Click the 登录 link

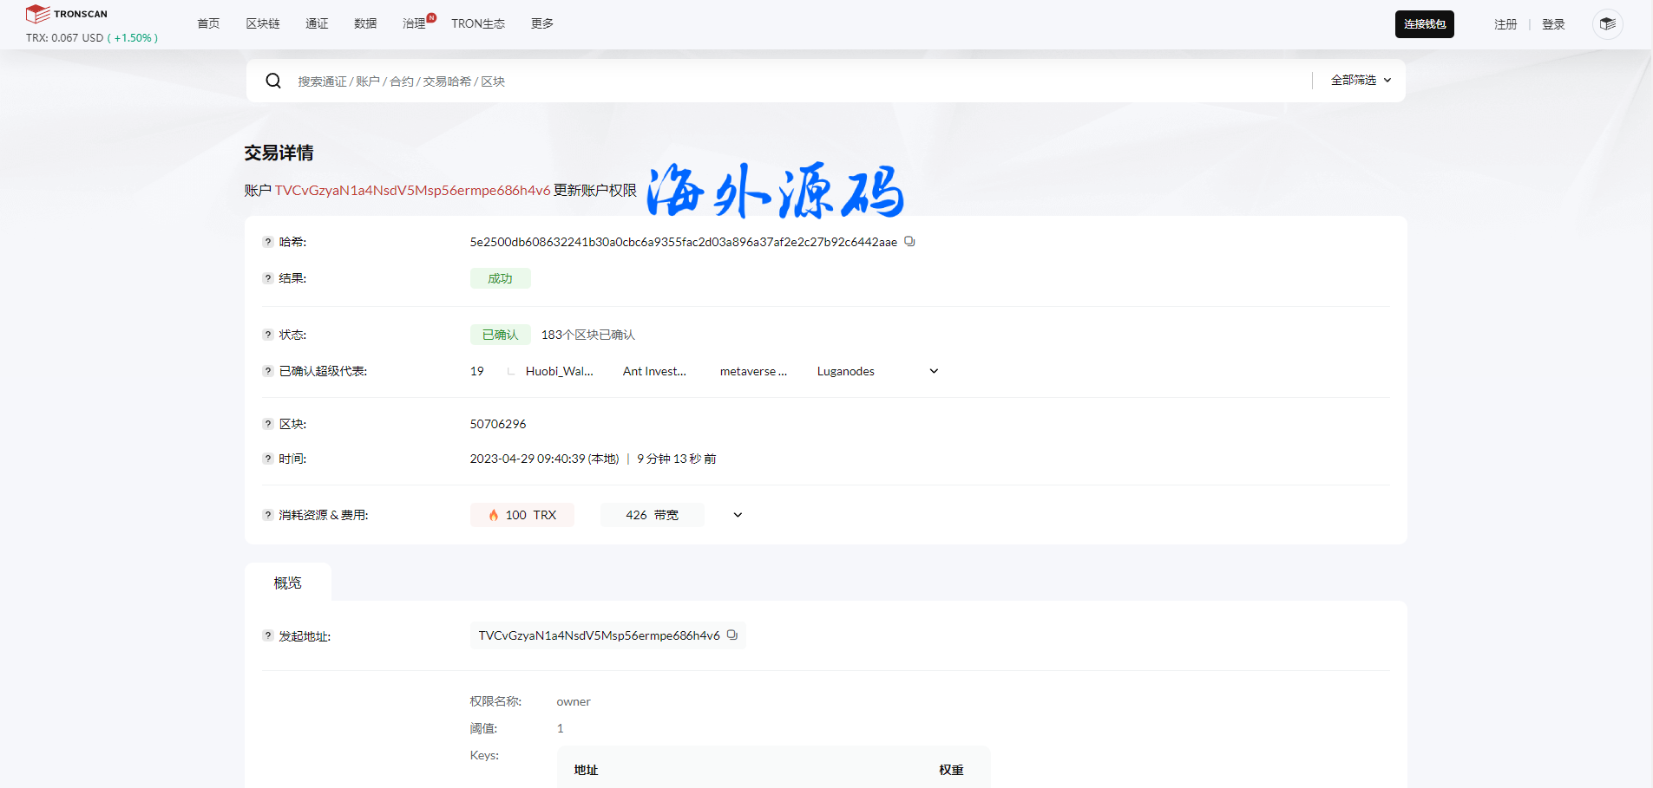click(x=1552, y=24)
